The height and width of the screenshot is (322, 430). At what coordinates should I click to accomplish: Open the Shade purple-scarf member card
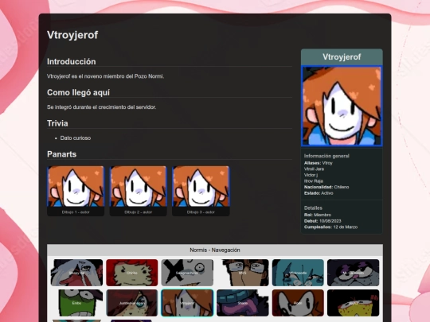pos(243,303)
